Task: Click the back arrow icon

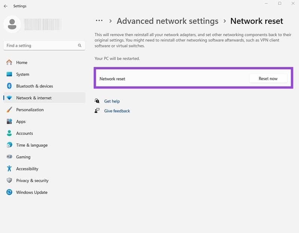Action: coord(6,6)
